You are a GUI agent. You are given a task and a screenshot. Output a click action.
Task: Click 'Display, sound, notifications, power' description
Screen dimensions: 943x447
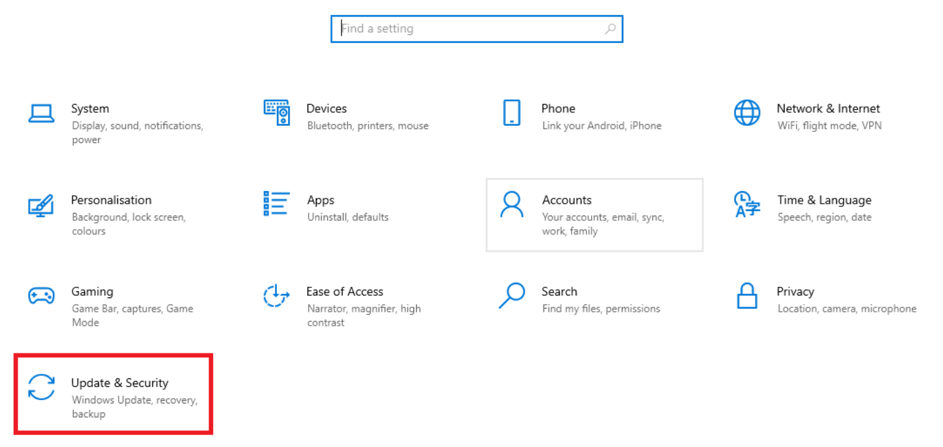137,133
